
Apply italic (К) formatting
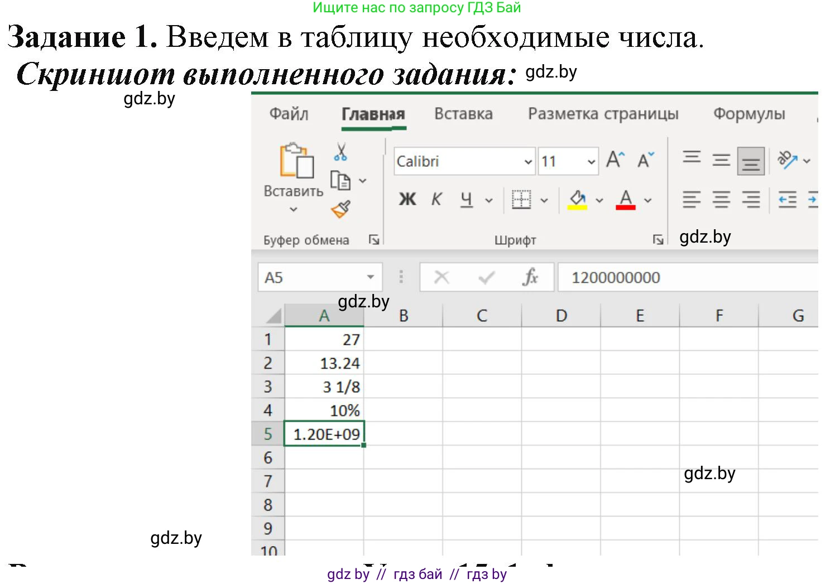pos(436,199)
